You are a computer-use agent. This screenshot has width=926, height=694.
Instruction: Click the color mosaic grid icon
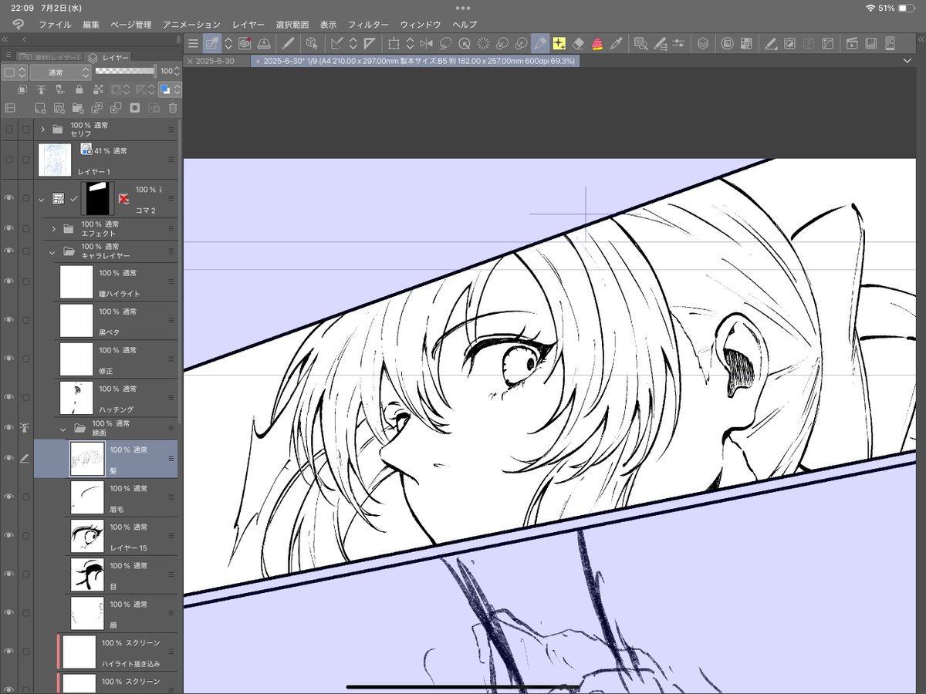click(x=746, y=44)
